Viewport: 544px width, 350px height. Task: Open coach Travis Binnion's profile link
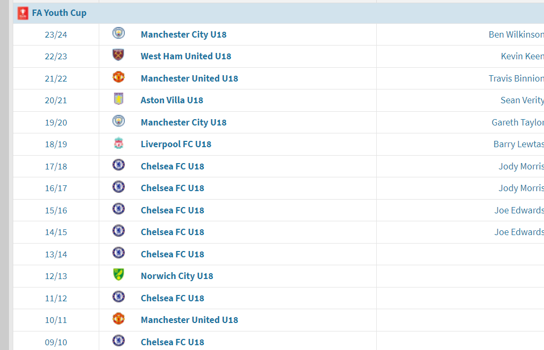click(516, 78)
